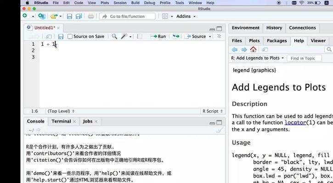Click the Source button
Image resolution: width=333 pixels, height=183 pixels.
(195, 37)
